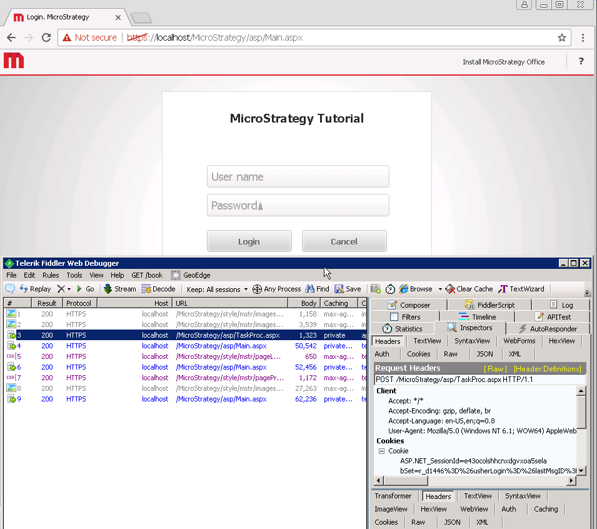Click the Save toolbar button
The height and width of the screenshot is (529, 597).
[348, 289]
